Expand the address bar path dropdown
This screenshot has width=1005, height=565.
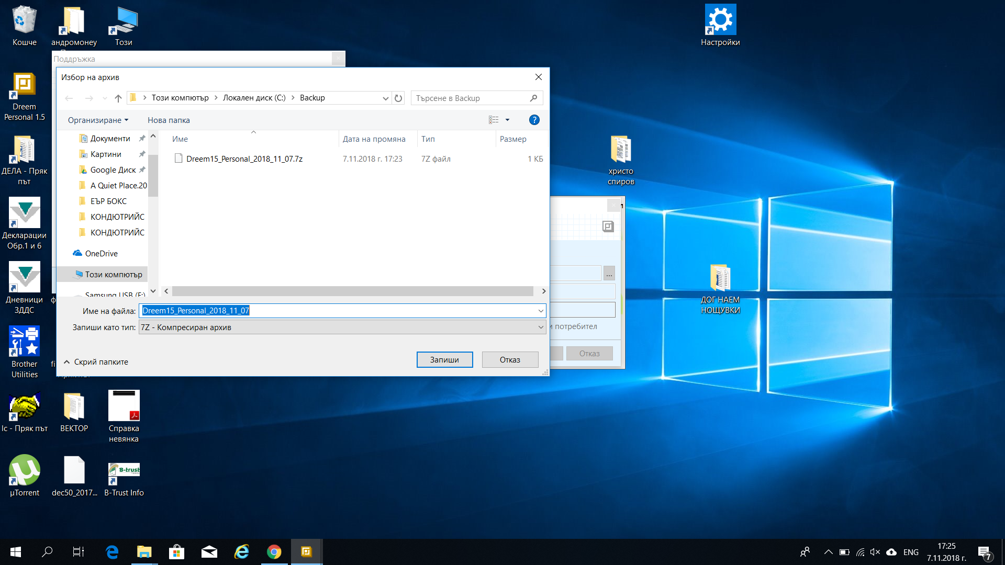click(x=385, y=98)
